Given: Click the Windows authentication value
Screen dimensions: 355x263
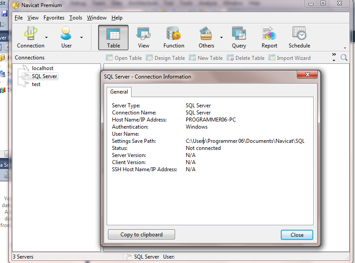Looking at the screenshot, I should [x=196, y=127].
